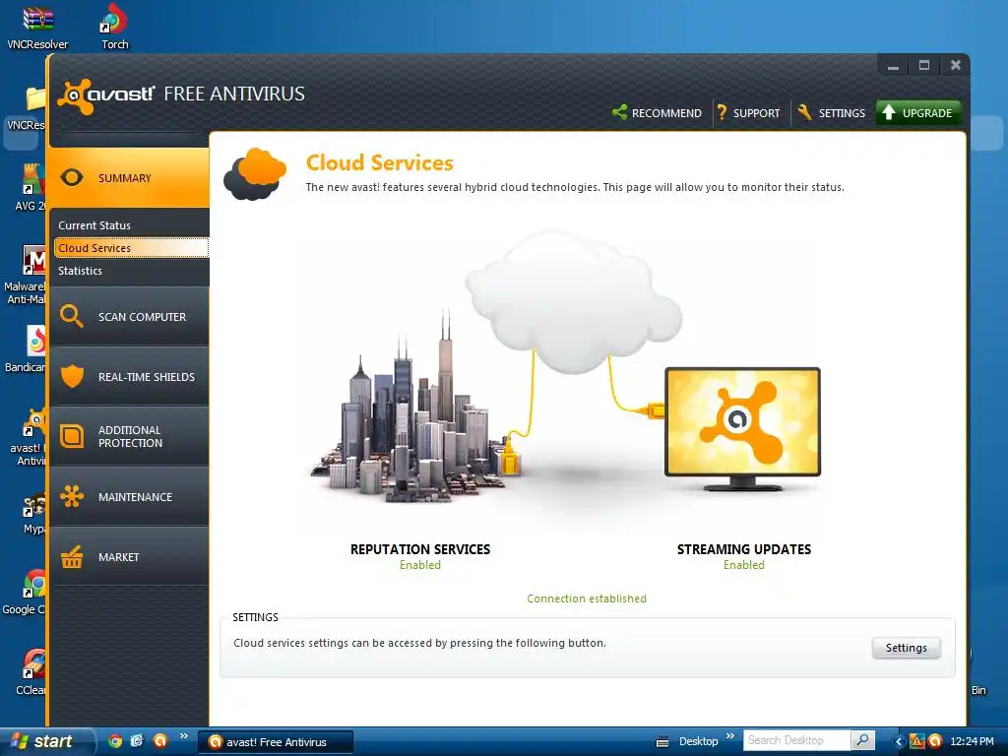The image size is (1008, 756).
Task: Launch Chrome from the quick launch bar
Action: tap(114, 741)
